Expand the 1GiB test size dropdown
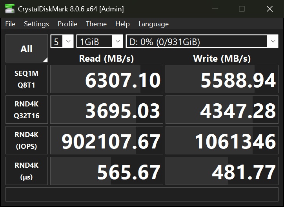This screenshot has width=284, height=207. (x=100, y=41)
